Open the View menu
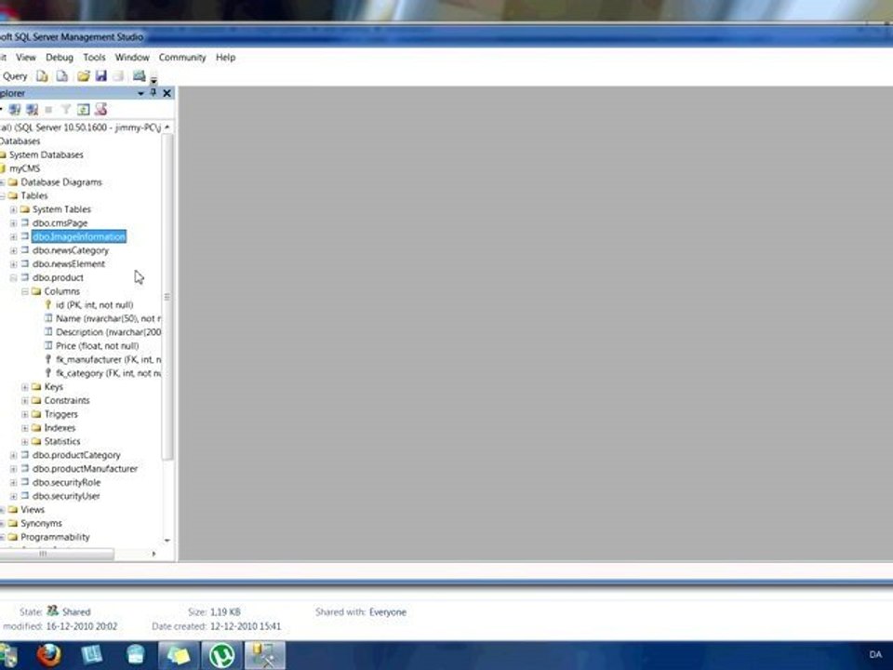The width and height of the screenshot is (893, 670). (26, 58)
